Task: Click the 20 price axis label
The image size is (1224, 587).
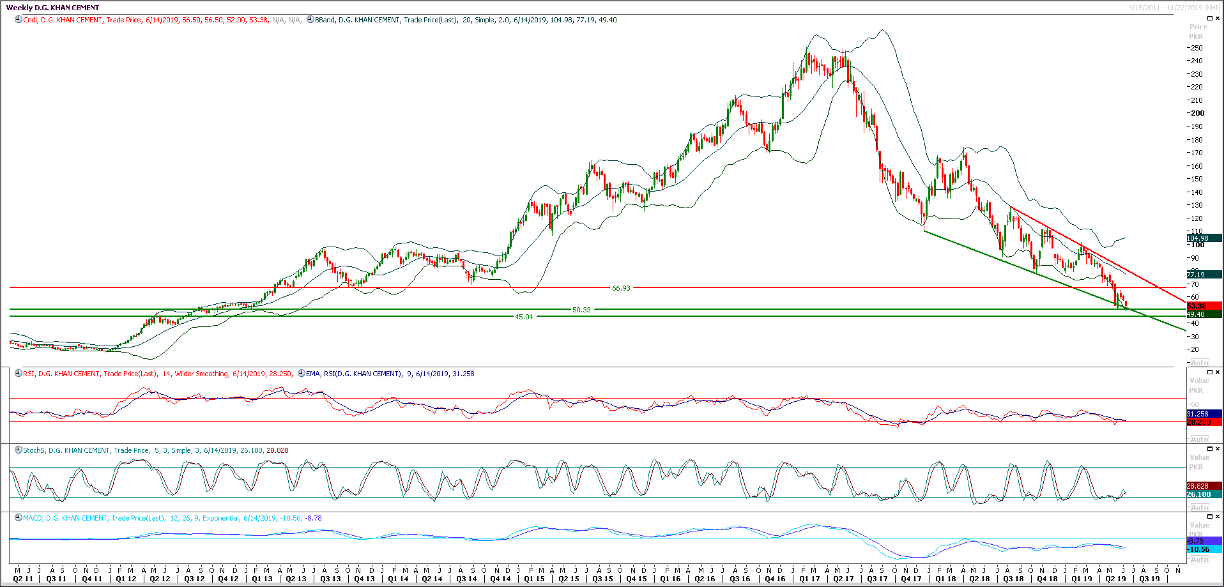Action: (1194, 349)
